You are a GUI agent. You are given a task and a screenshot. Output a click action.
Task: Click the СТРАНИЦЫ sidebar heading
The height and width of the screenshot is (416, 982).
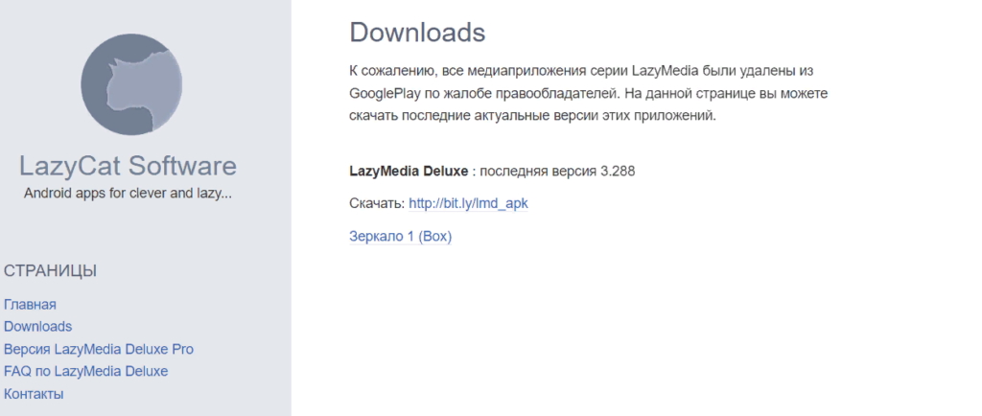50,271
